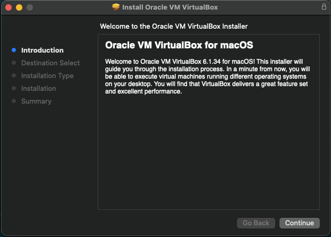Select the Introduction step label
The width and height of the screenshot is (331, 237).
[x=42, y=50]
